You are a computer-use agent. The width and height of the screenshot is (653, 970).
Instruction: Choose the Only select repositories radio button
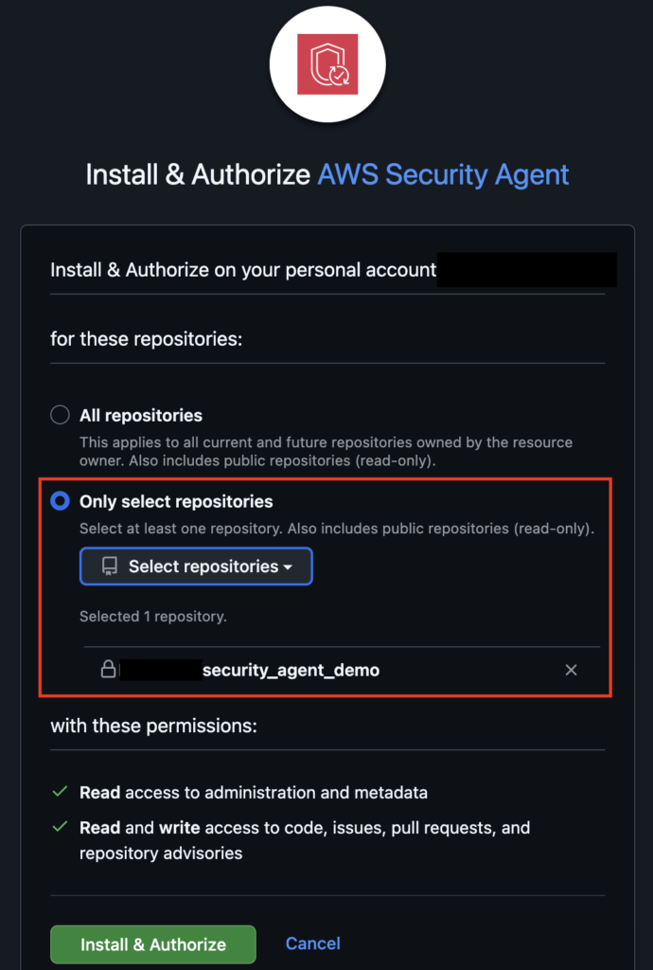coord(60,501)
